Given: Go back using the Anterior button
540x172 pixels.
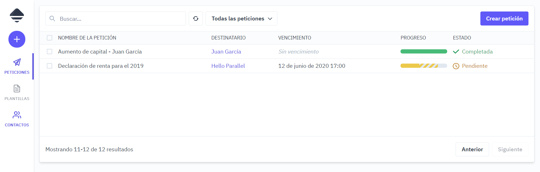Looking at the screenshot, I should 472,149.
